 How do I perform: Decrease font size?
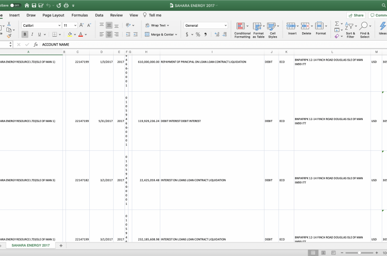pyautogui.click(x=89, y=25)
